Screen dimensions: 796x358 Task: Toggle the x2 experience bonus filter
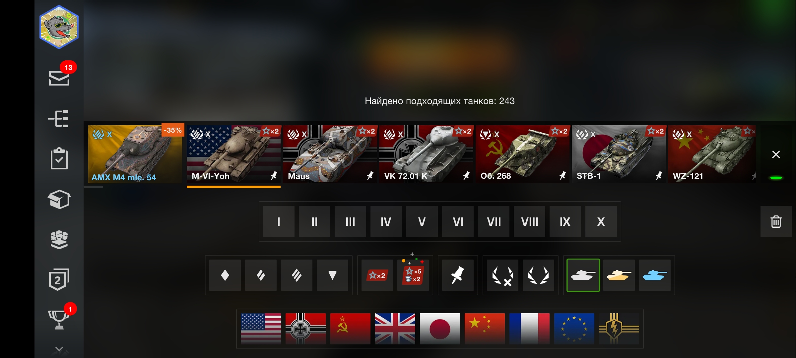(377, 275)
